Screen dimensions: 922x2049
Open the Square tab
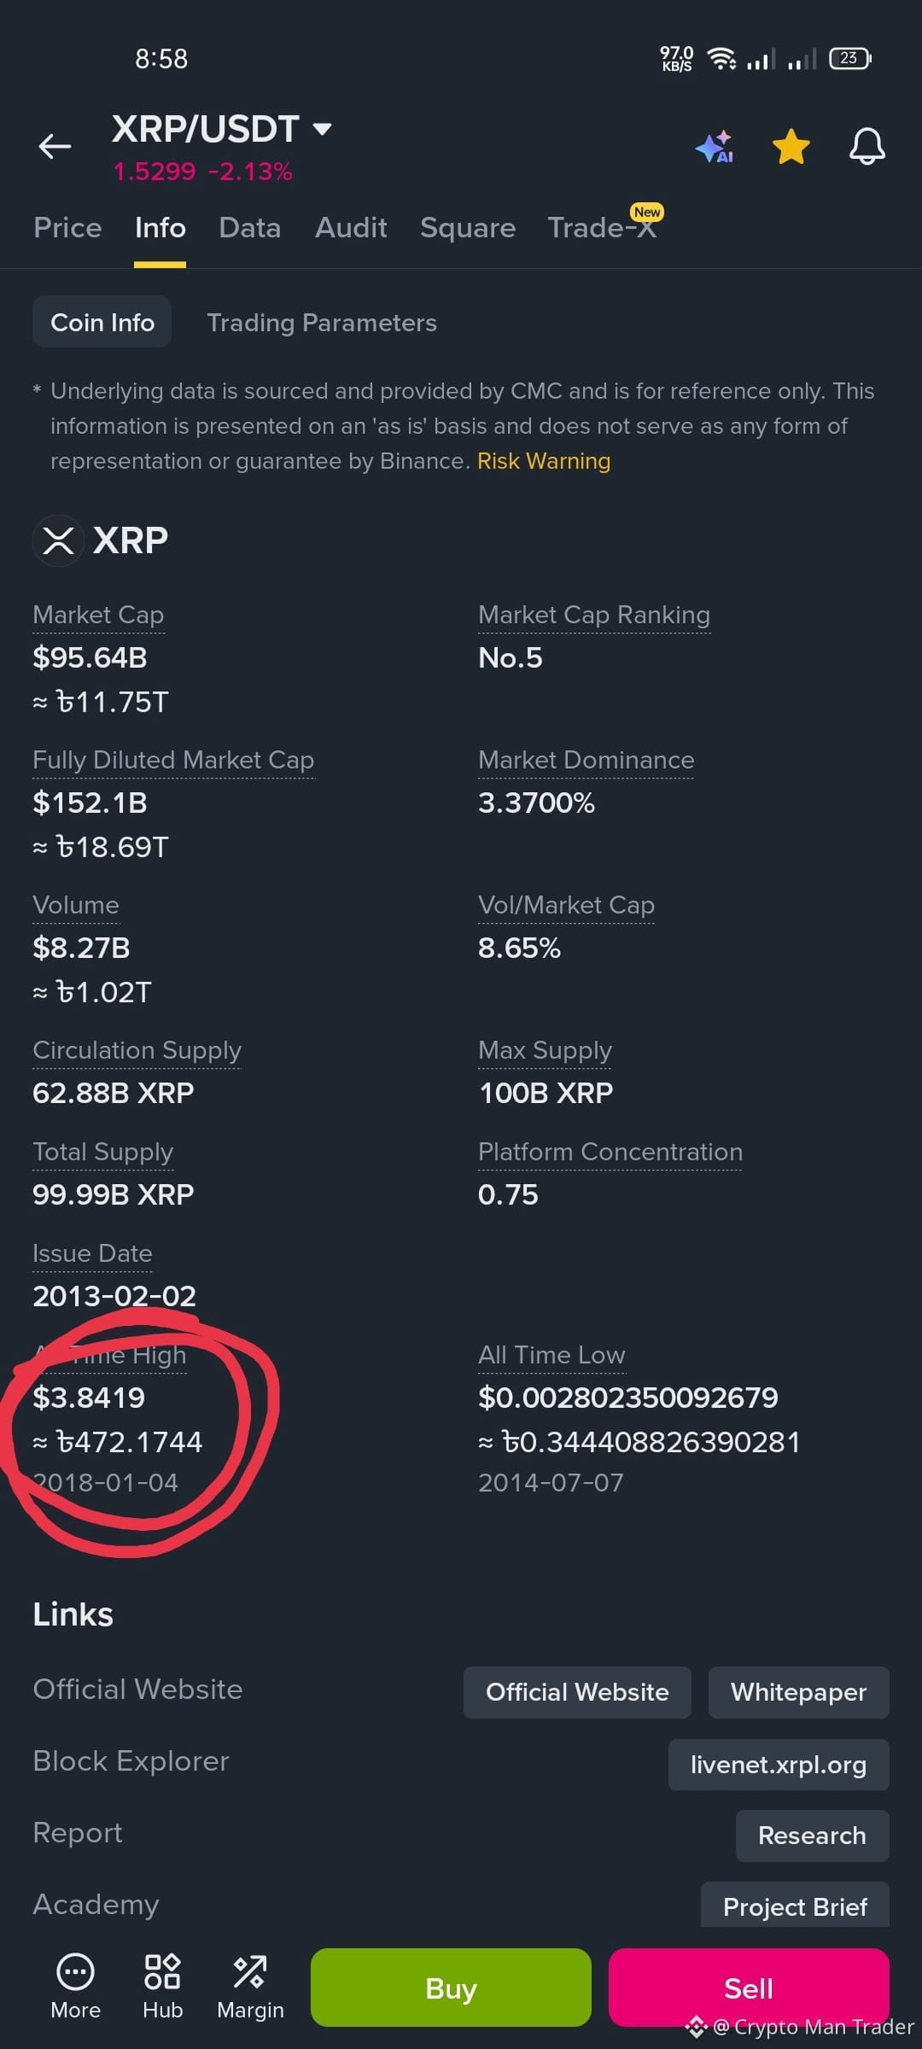tap(468, 228)
